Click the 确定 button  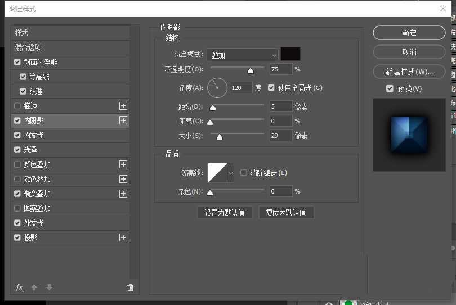pos(409,33)
